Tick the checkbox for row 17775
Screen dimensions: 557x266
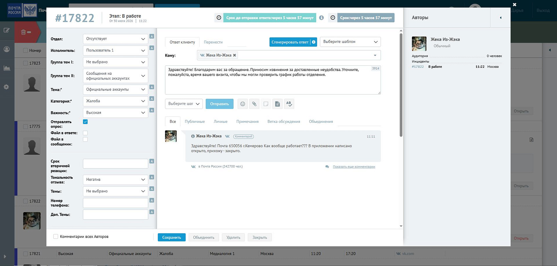tap(25, 127)
